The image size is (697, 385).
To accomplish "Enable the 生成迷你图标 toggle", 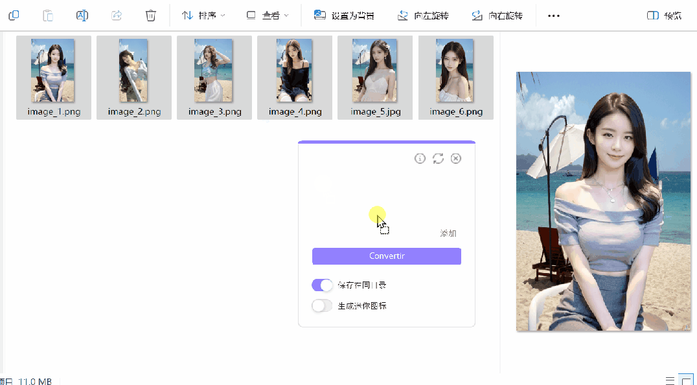I will click(323, 306).
